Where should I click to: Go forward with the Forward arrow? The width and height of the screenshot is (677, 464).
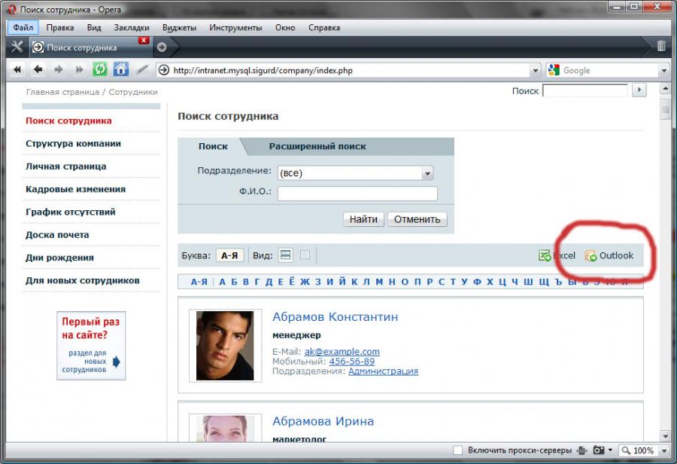(x=59, y=69)
